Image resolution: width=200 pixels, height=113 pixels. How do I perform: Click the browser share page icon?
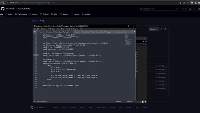click(x=184, y=3)
